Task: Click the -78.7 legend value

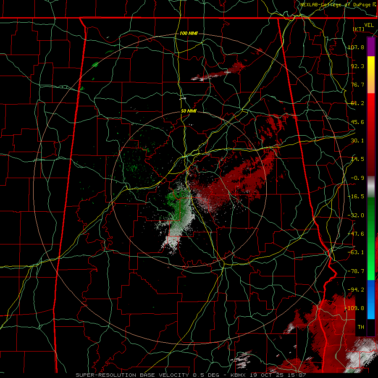Action: click(356, 271)
